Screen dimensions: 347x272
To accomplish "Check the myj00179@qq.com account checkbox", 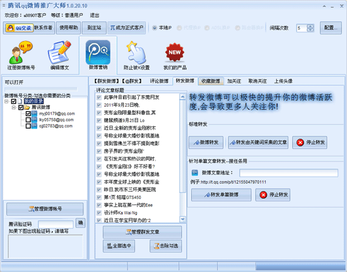I will (x=28, y=114).
